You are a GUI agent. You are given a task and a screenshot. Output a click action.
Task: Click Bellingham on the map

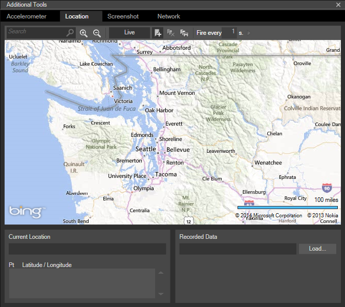(x=167, y=69)
